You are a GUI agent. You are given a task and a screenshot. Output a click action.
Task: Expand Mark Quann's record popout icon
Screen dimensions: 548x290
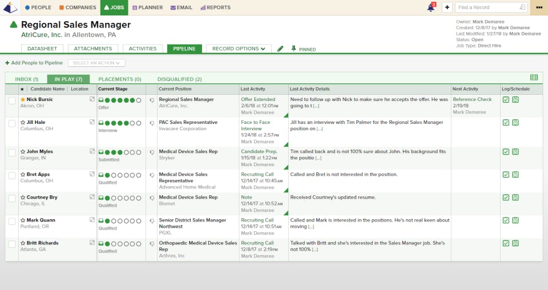[x=92, y=220]
